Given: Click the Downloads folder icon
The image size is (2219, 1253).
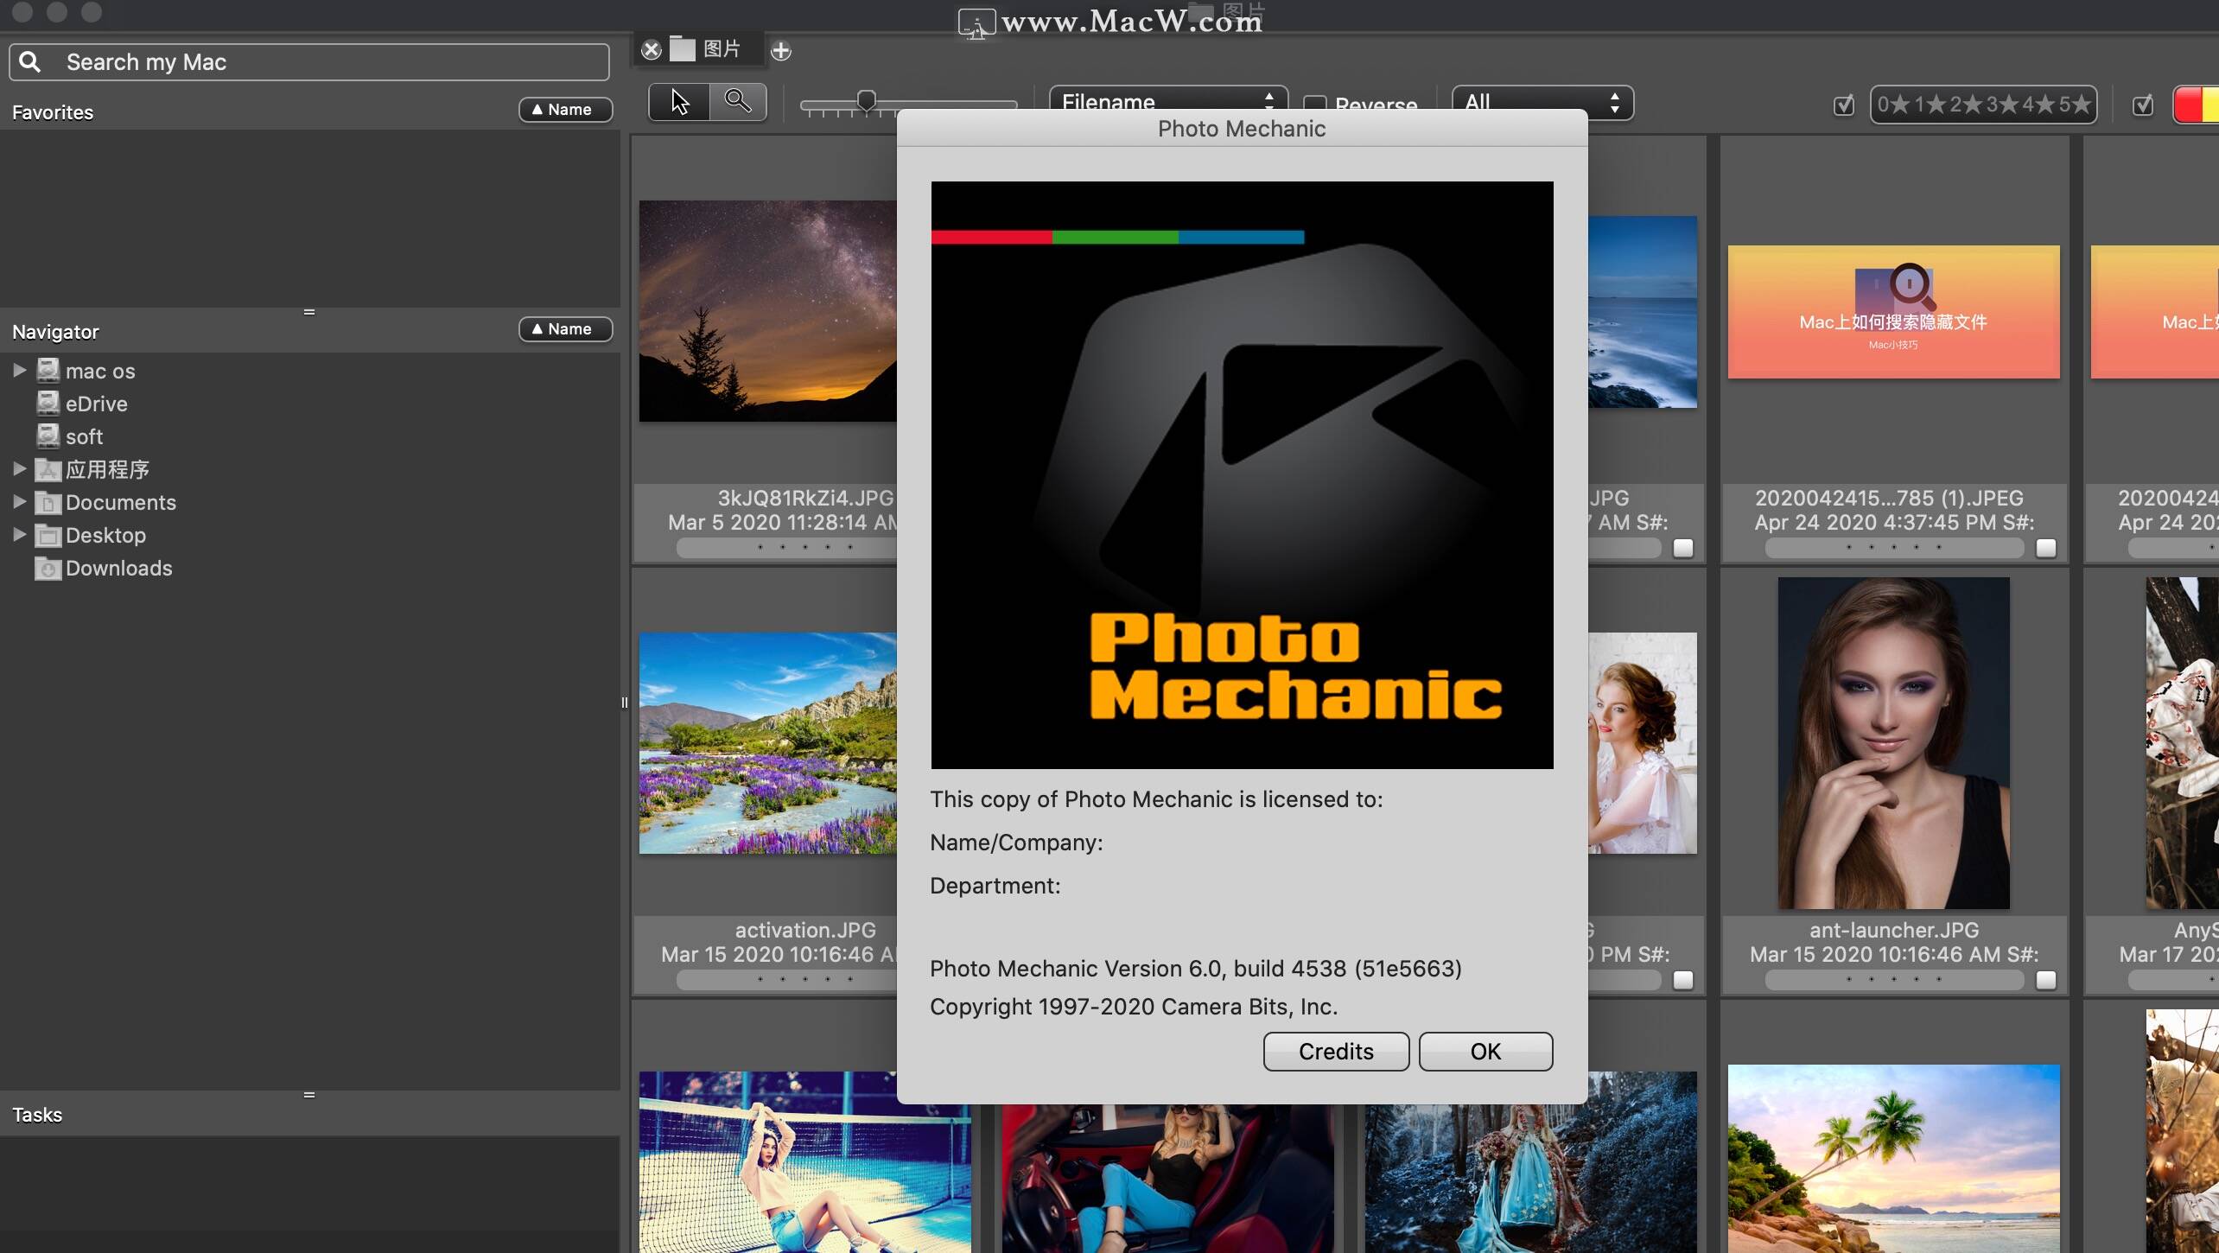Looking at the screenshot, I should click(x=48, y=568).
